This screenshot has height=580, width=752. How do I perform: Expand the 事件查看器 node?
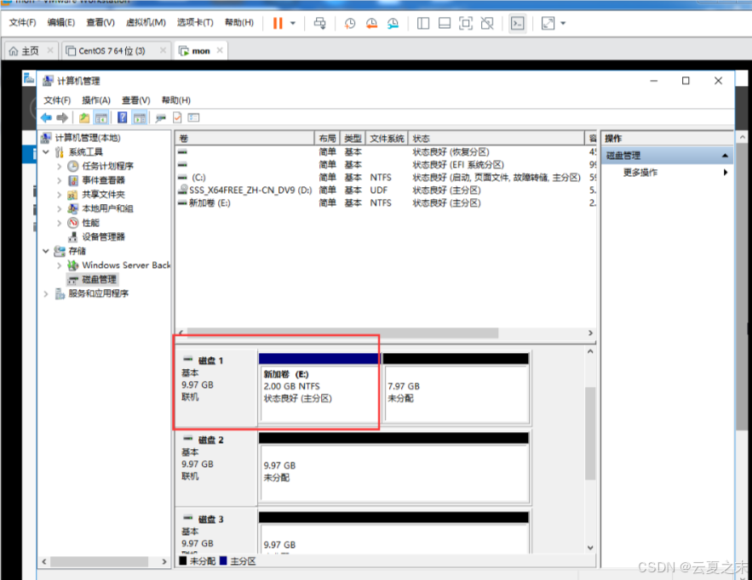(x=59, y=180)
